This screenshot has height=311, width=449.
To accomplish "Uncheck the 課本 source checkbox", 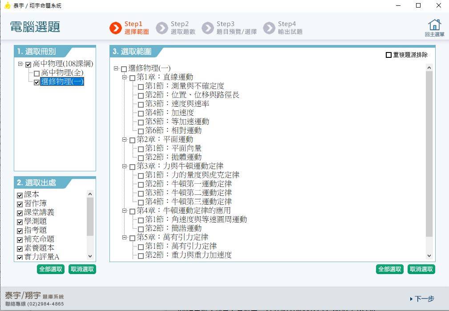I will click(20, 196).
